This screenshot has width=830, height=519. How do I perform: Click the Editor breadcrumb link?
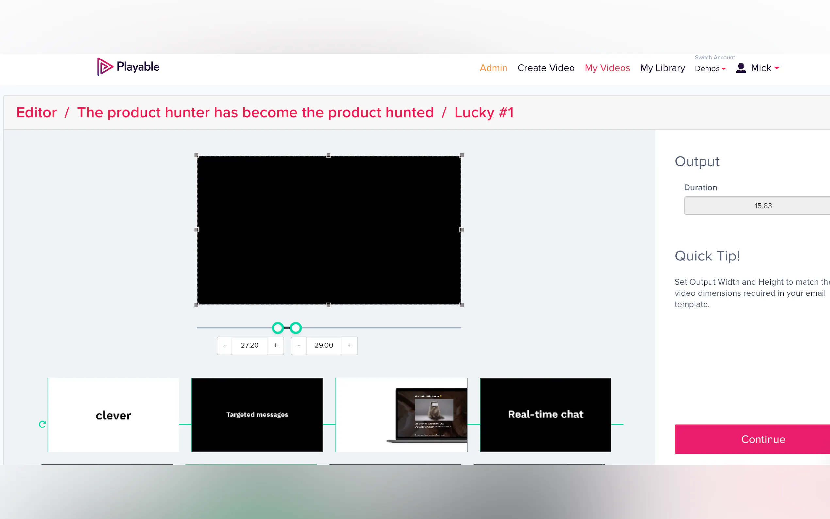click(x=36, y=112)
